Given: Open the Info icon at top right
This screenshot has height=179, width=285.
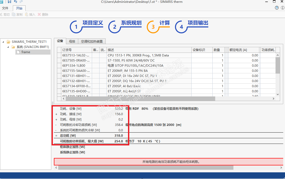Looking at the screenshot, I should pyautogui.click(x=283, y=8).
